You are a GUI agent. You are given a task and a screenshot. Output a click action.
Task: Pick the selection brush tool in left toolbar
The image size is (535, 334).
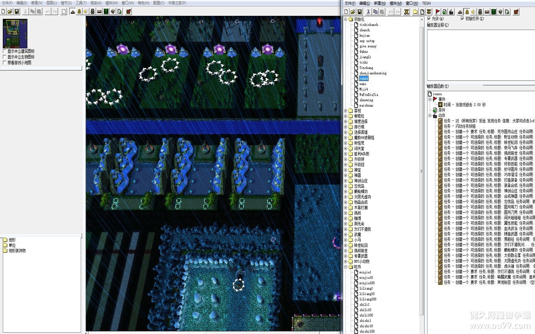[64, 12]
